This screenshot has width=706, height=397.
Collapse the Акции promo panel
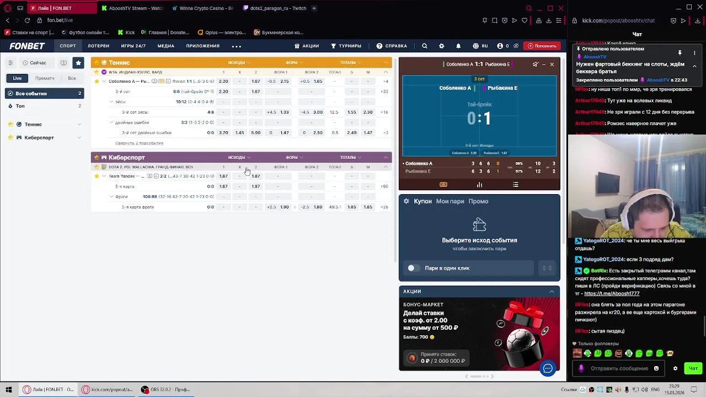[x=552, y=291]
